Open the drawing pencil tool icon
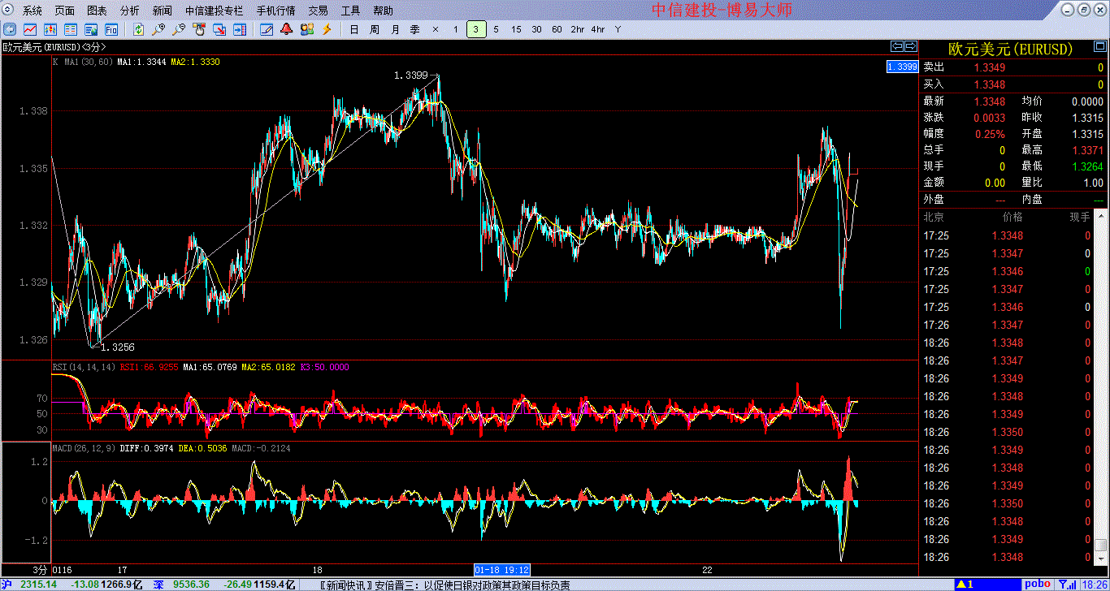The width and height of the screenshot is (1110, 591). (266, 29)
